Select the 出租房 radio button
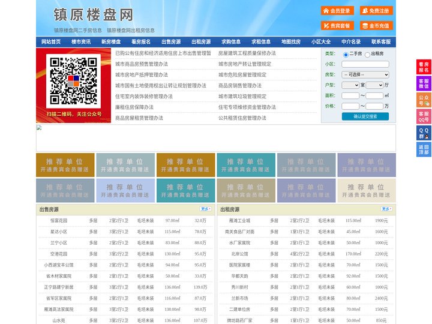This screenshot has width=432, height=324. point(367,55)
